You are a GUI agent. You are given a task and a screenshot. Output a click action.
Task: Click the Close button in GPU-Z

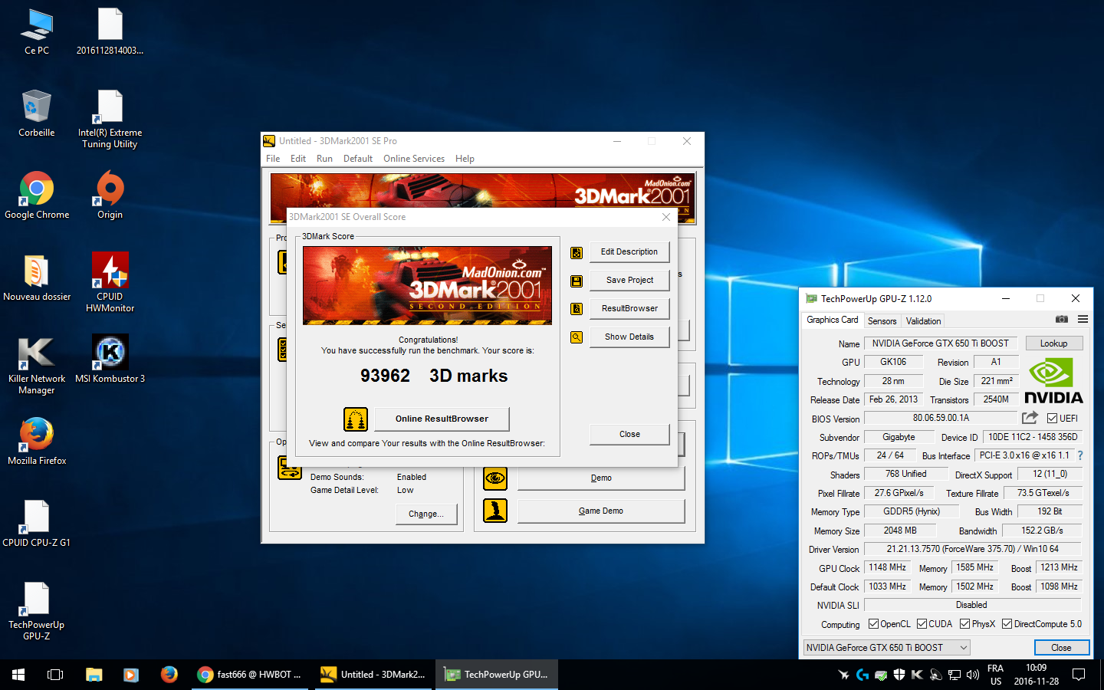click(1061, 648)
